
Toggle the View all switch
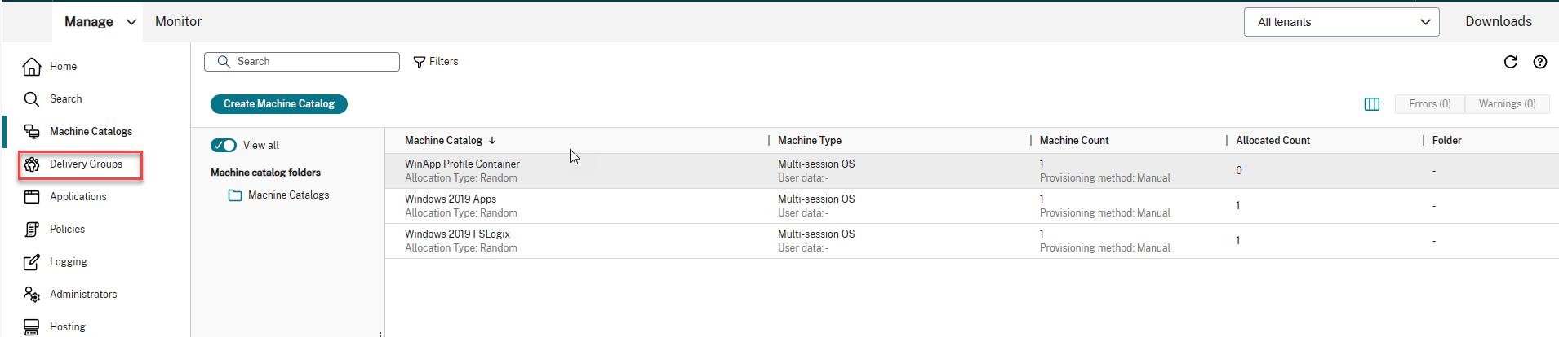click(224, 146)
